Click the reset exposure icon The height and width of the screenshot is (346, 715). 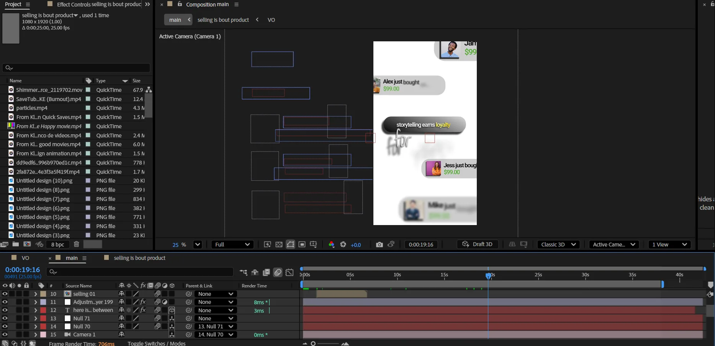coord(343,245)
